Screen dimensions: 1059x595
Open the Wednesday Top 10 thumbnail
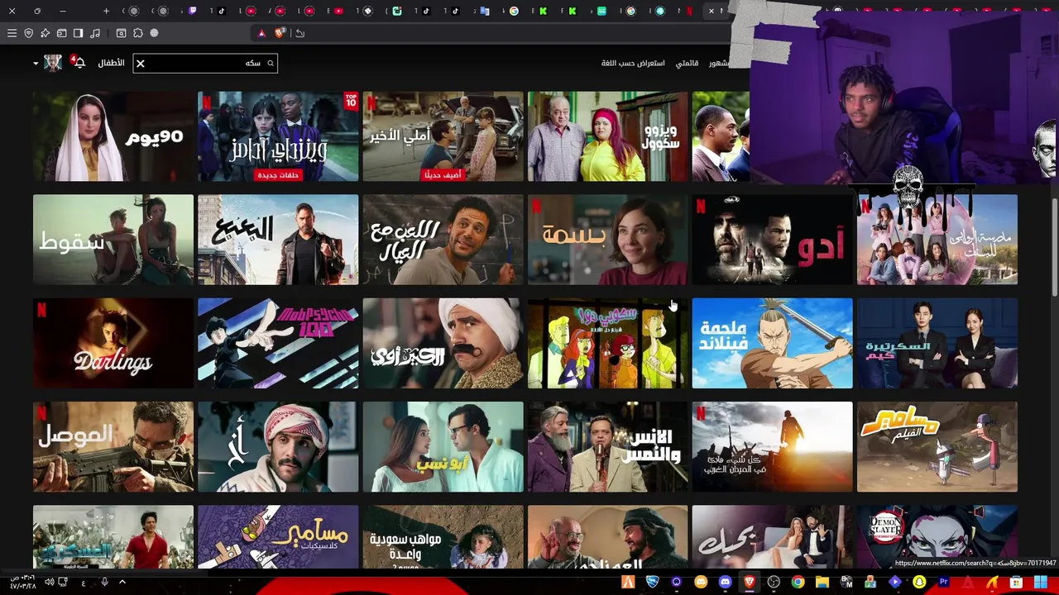[278, 136]
